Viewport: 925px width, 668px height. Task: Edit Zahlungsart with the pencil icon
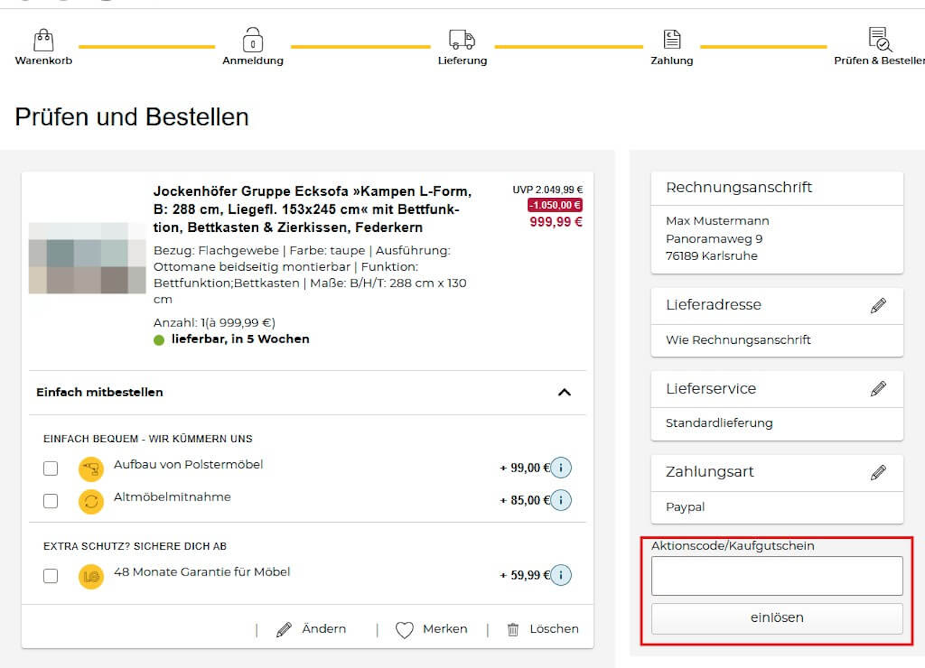coord(878,473)
